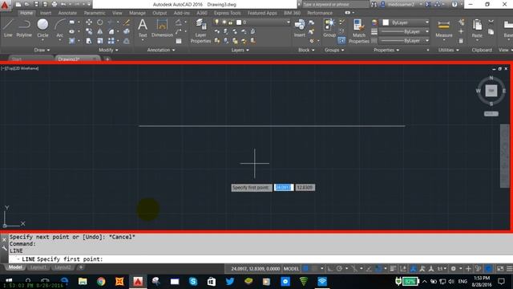Screen dimensions: 513x289
Task: Click the Erase tool in Modify panel
Action: pos(127,22)
